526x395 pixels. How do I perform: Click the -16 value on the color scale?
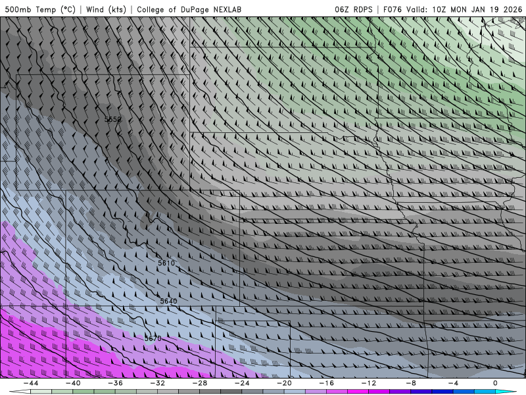[x=326, y=383]
